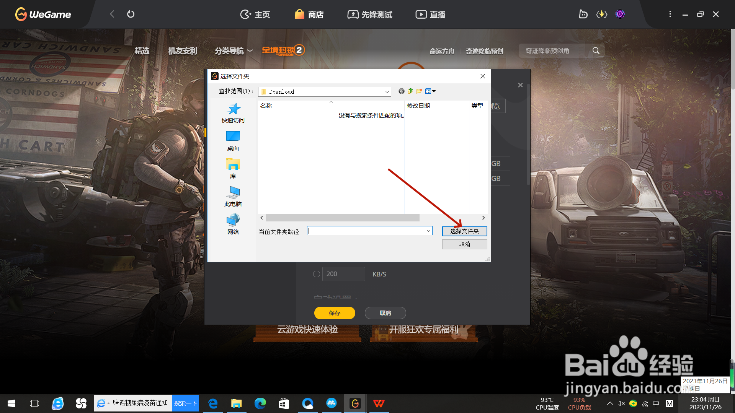The height and width of the screenshot is (413, 735).
Task: Click 取消 in the folder dialog
Action: [x=464, y=244]
